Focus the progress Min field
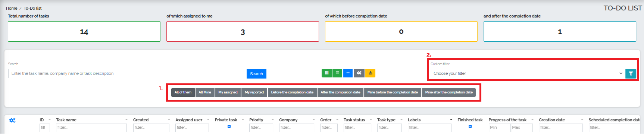This screenshot has width=644, height=134. [x=500, y=128]
